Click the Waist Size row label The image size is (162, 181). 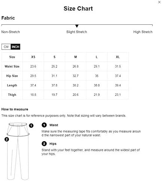click(12, 66)
